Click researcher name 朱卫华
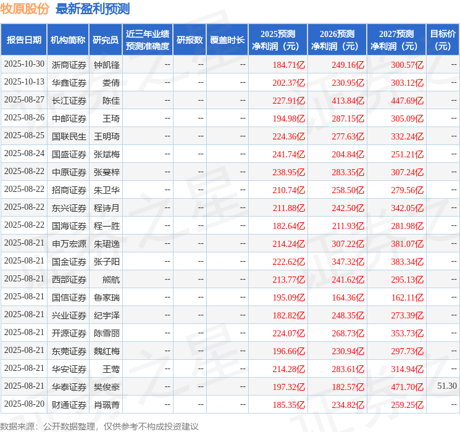The height and width of the screenshot is (432, 460). (107, 190)
